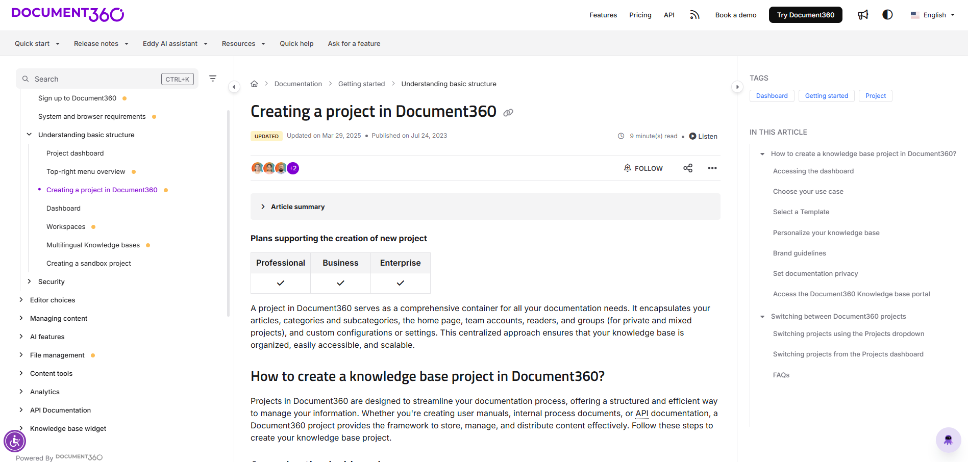Jump to Brand guidelines section

click(x=800, y=253)
